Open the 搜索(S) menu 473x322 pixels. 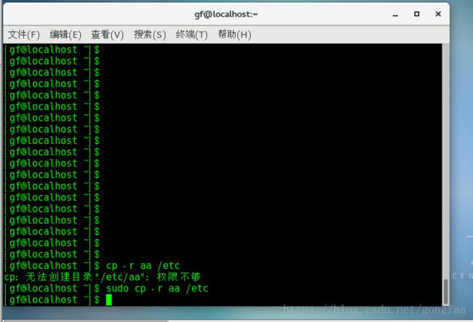click(x=150, y=35)
